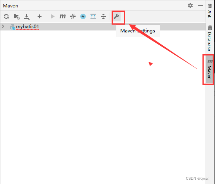Reload all Maven projects
215x184 pixels.
6,16
